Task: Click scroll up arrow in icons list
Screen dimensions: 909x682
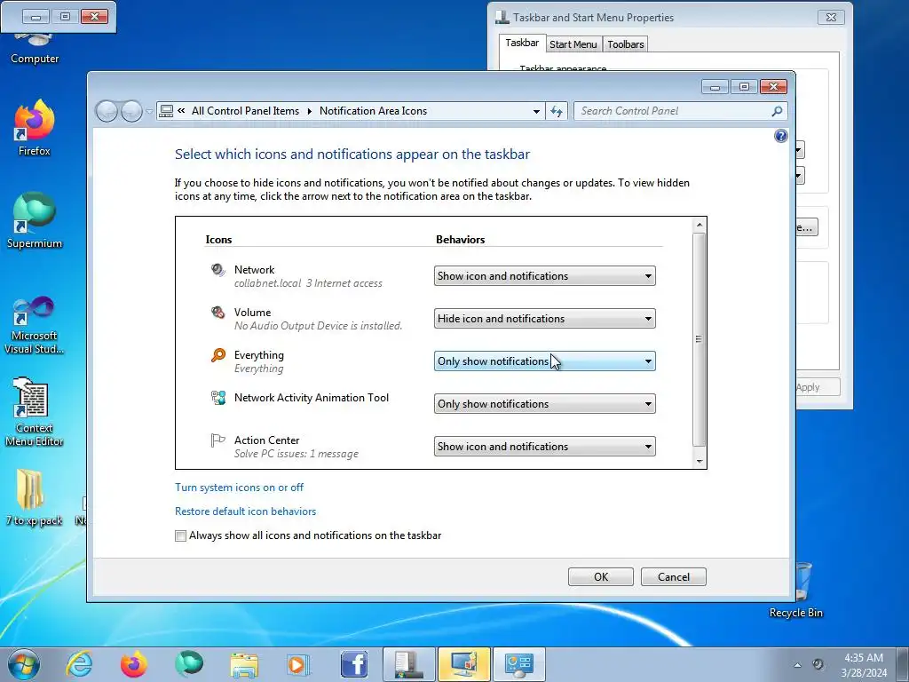Action: (700, 225)
